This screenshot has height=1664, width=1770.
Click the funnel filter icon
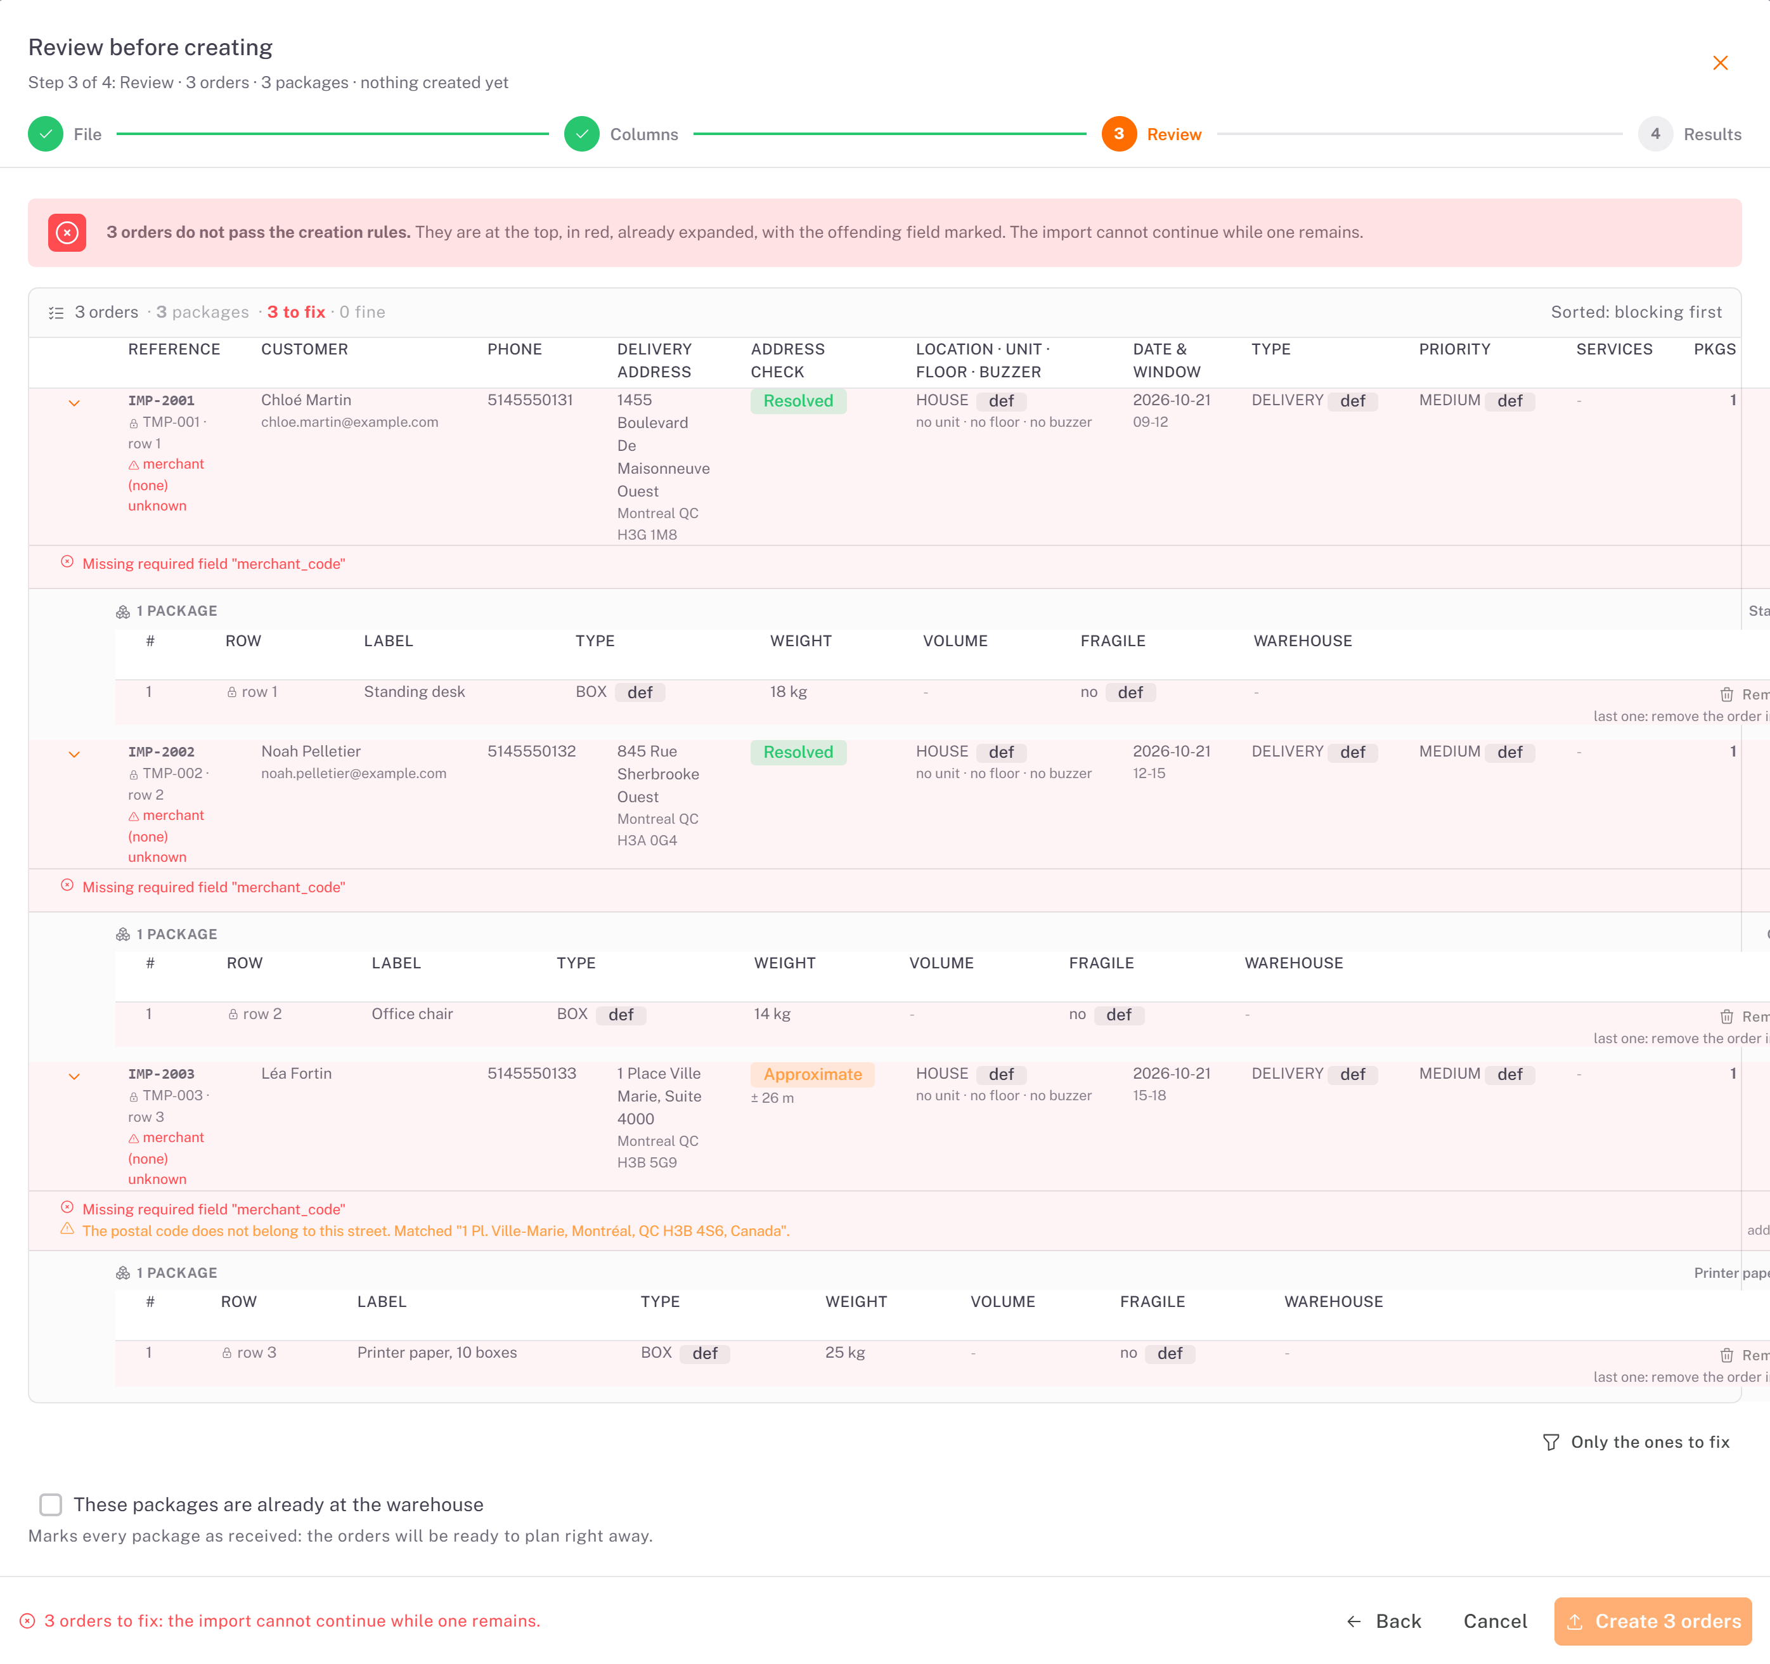(x=1550, y=1442)
